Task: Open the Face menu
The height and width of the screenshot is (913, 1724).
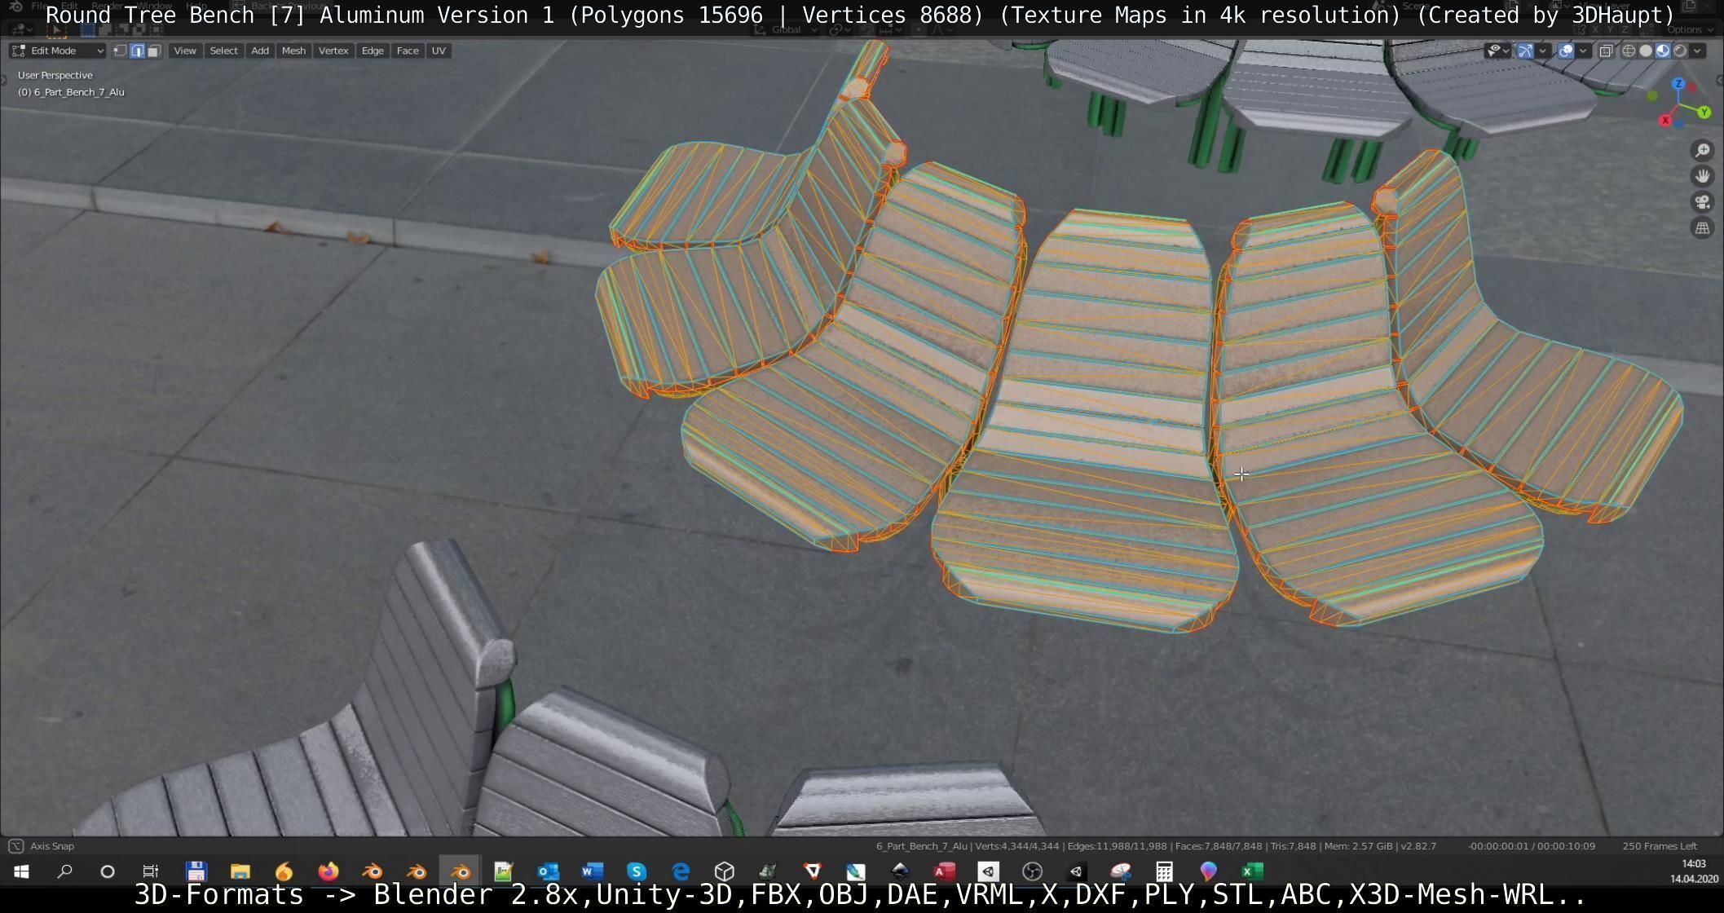Action: pos(408,51)
